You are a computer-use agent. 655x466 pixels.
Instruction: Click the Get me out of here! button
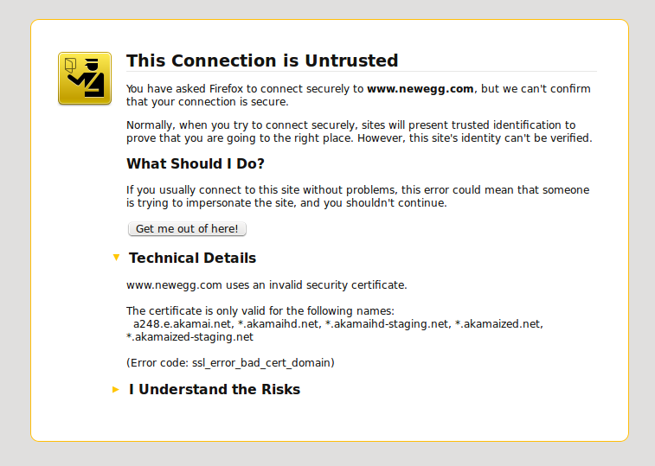(187, 229)
